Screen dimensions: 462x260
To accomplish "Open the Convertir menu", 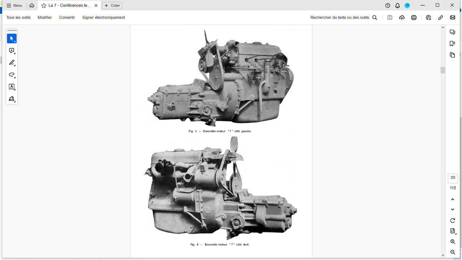I will tap(67, 17).
